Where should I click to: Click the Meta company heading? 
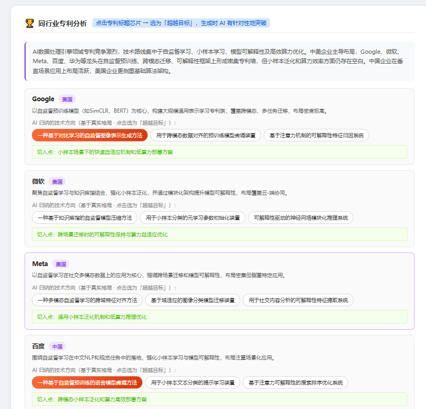[x=40, y=264]
